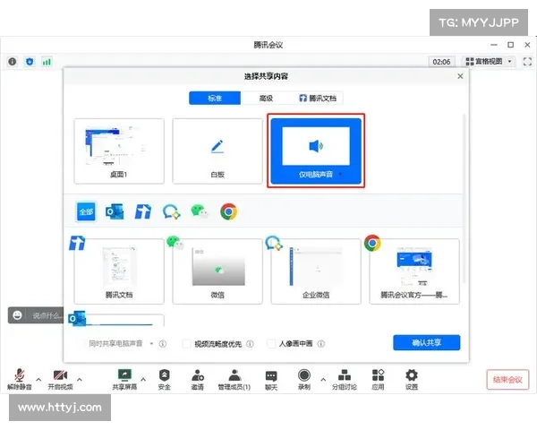The image size is (537, 430).
Task: Click the share dialog vertical scrollbar
Action: tap(465, 199)
